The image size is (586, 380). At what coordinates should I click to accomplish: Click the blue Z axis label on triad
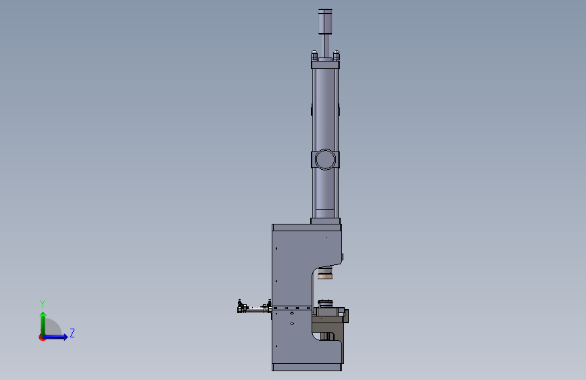[72, 333]
